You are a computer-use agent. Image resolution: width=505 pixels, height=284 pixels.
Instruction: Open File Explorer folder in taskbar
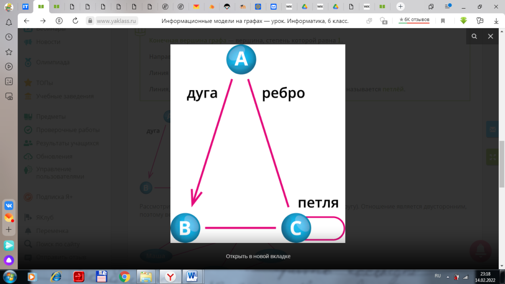146,276
